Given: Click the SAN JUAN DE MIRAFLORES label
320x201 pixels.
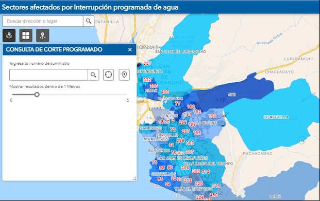Looking at the screenshot, I should tap(182, 158).
